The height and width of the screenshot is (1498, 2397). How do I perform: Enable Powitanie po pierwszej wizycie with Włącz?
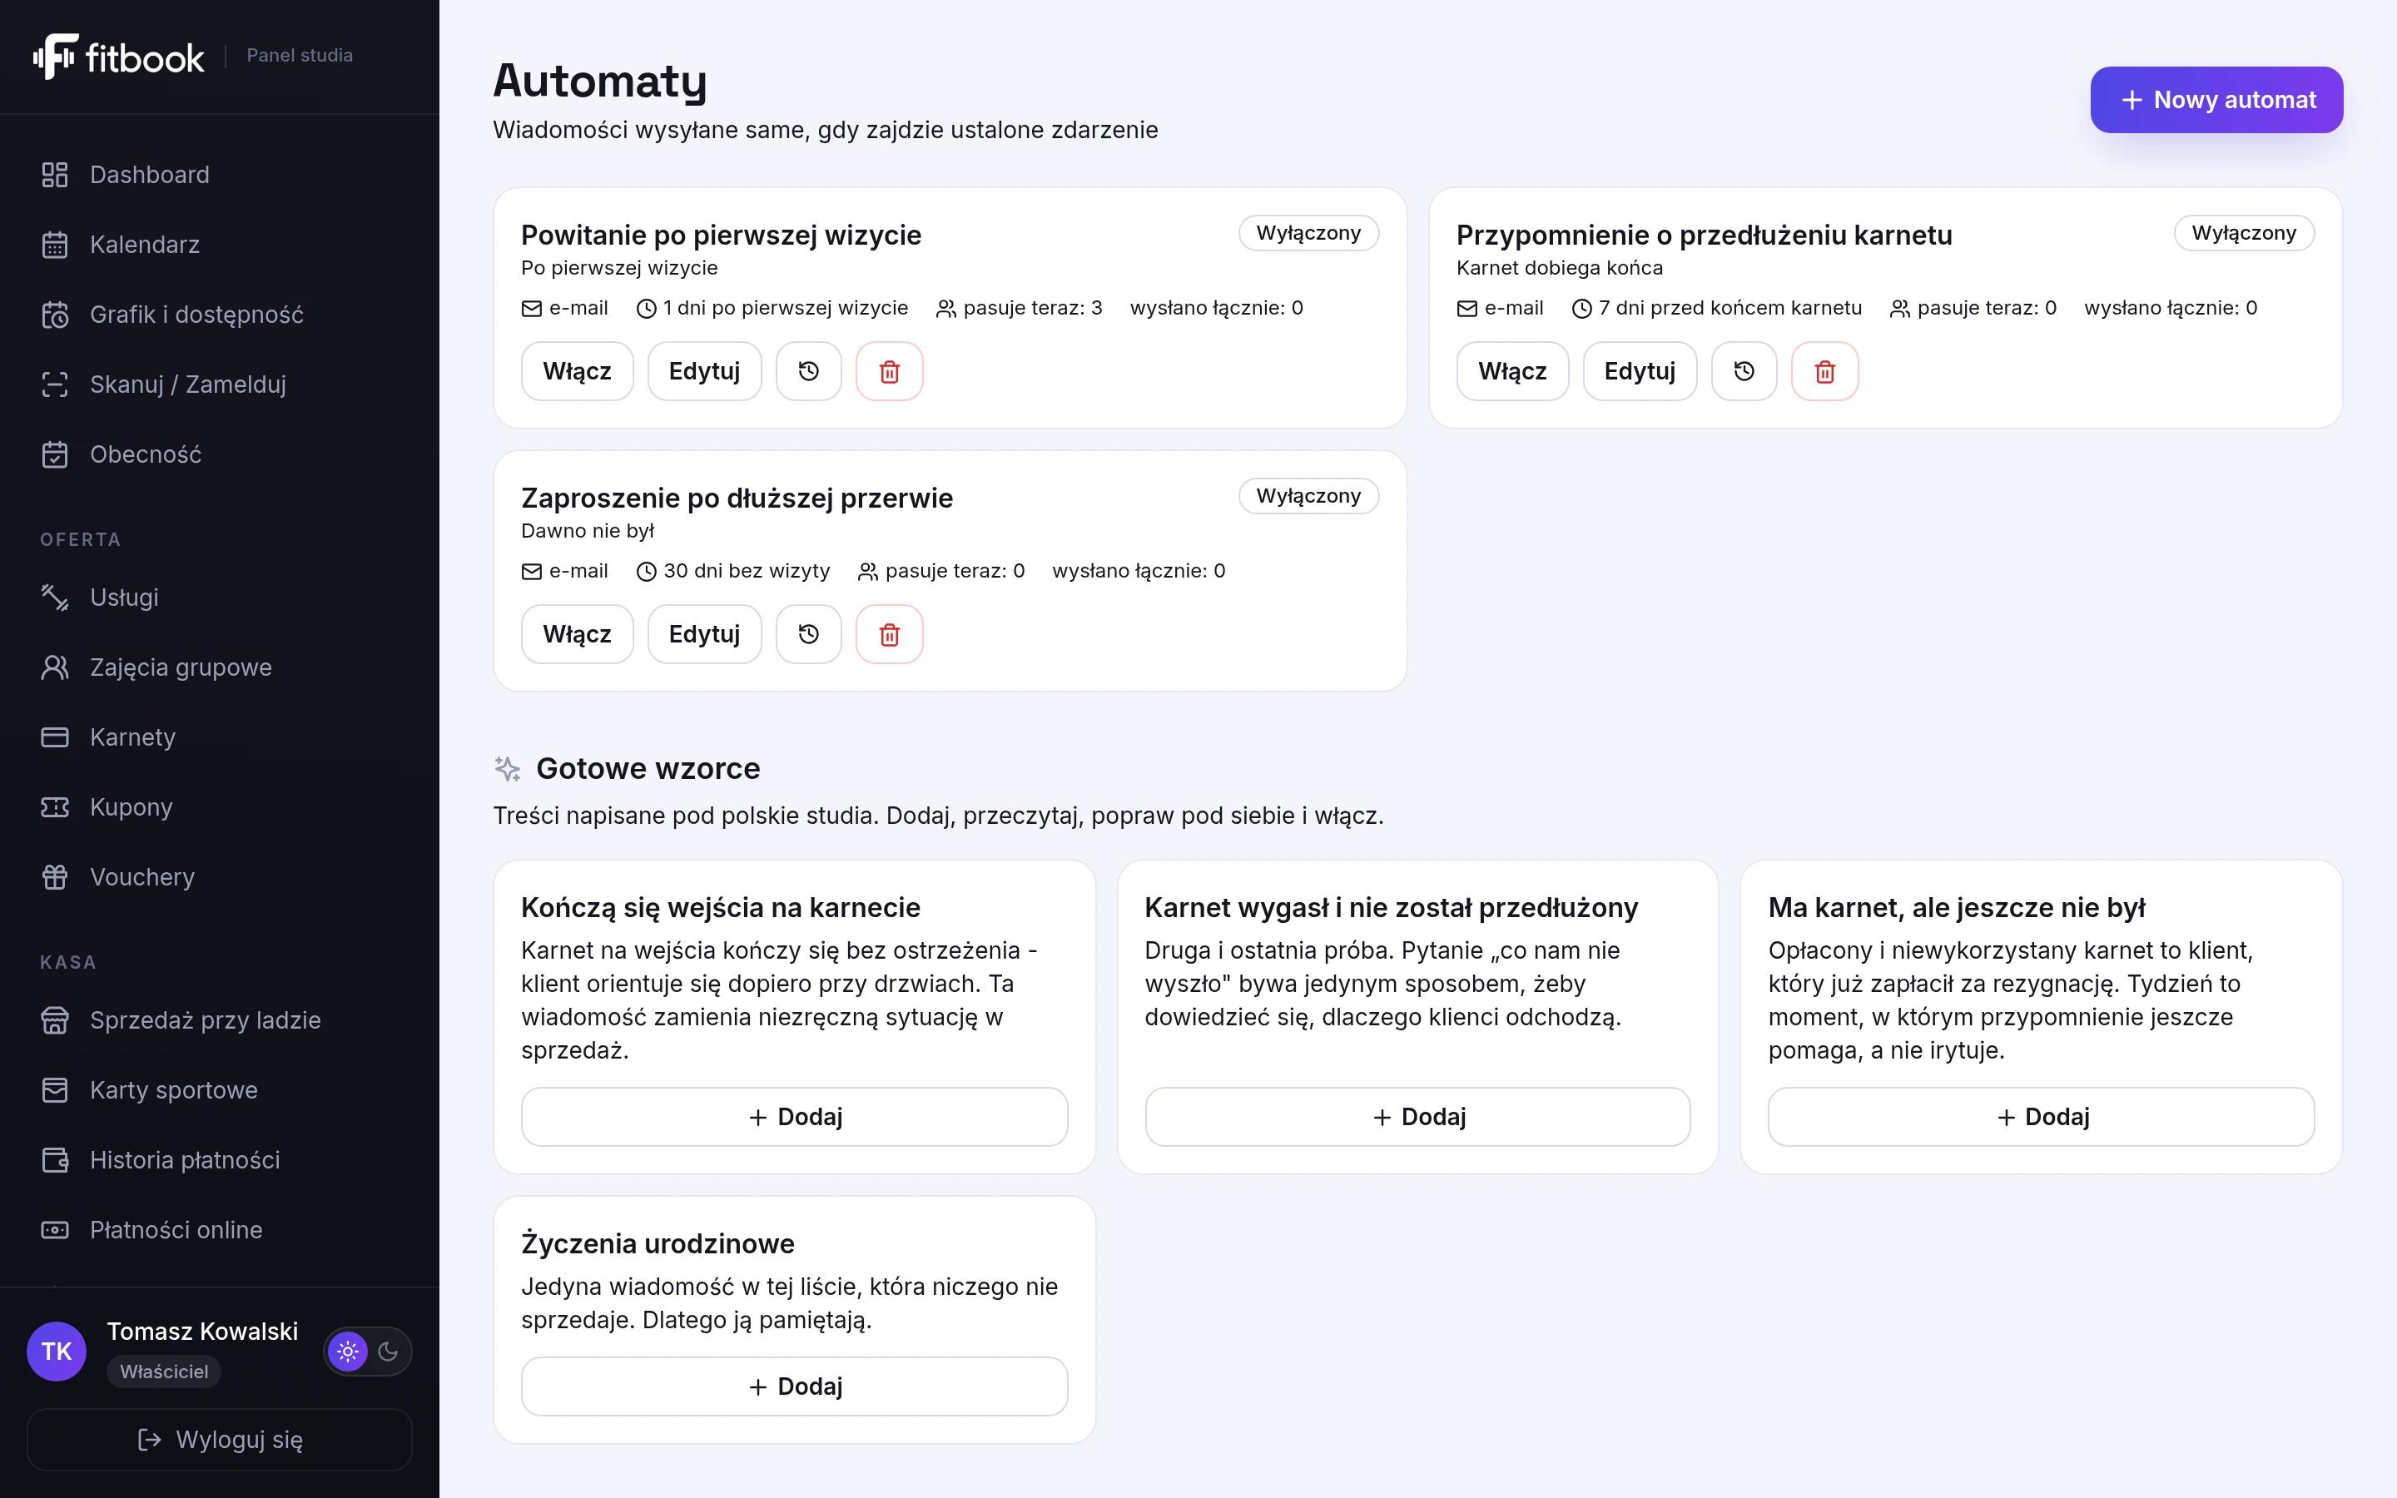(x=578, y=371)
